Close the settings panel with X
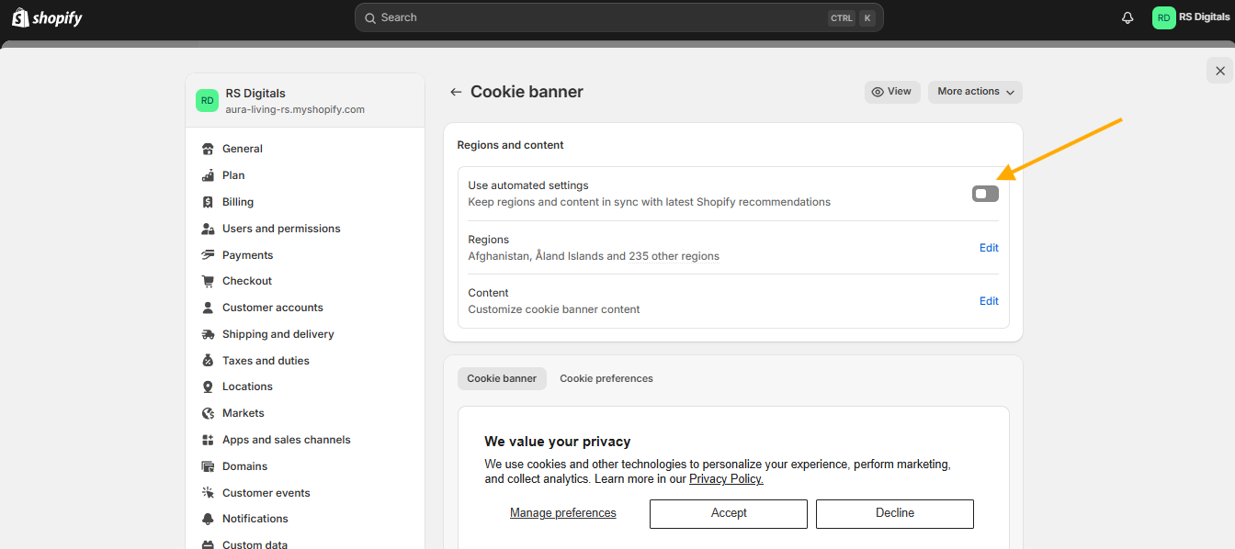 point(1219,71)
